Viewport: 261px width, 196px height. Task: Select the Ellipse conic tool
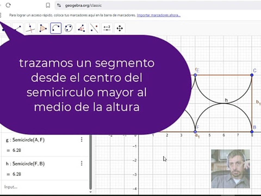[x=69, y=28]
